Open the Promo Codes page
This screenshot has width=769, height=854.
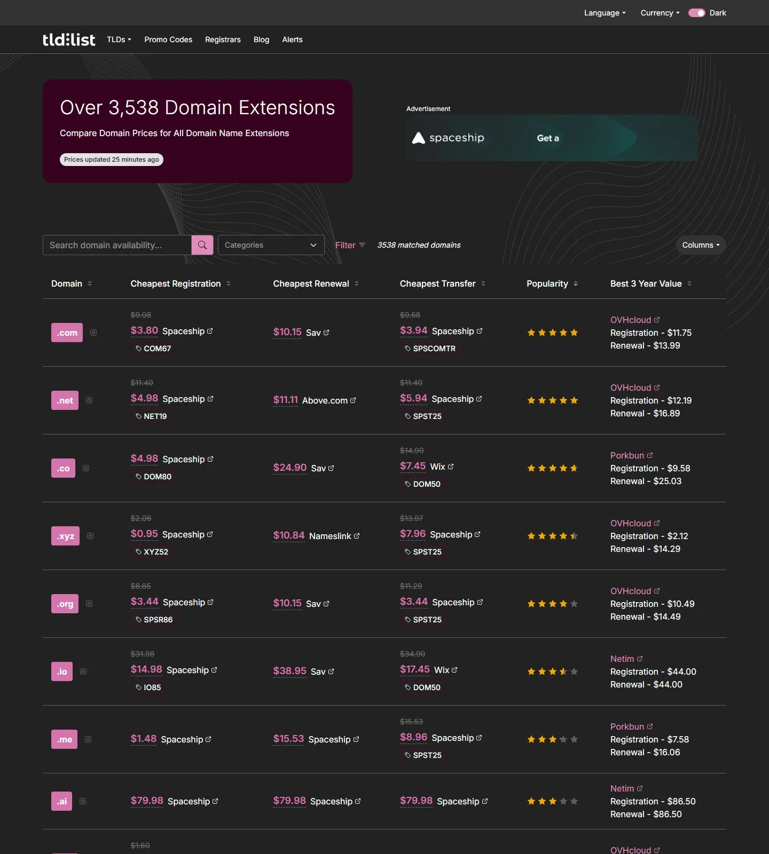coord(168,39)
